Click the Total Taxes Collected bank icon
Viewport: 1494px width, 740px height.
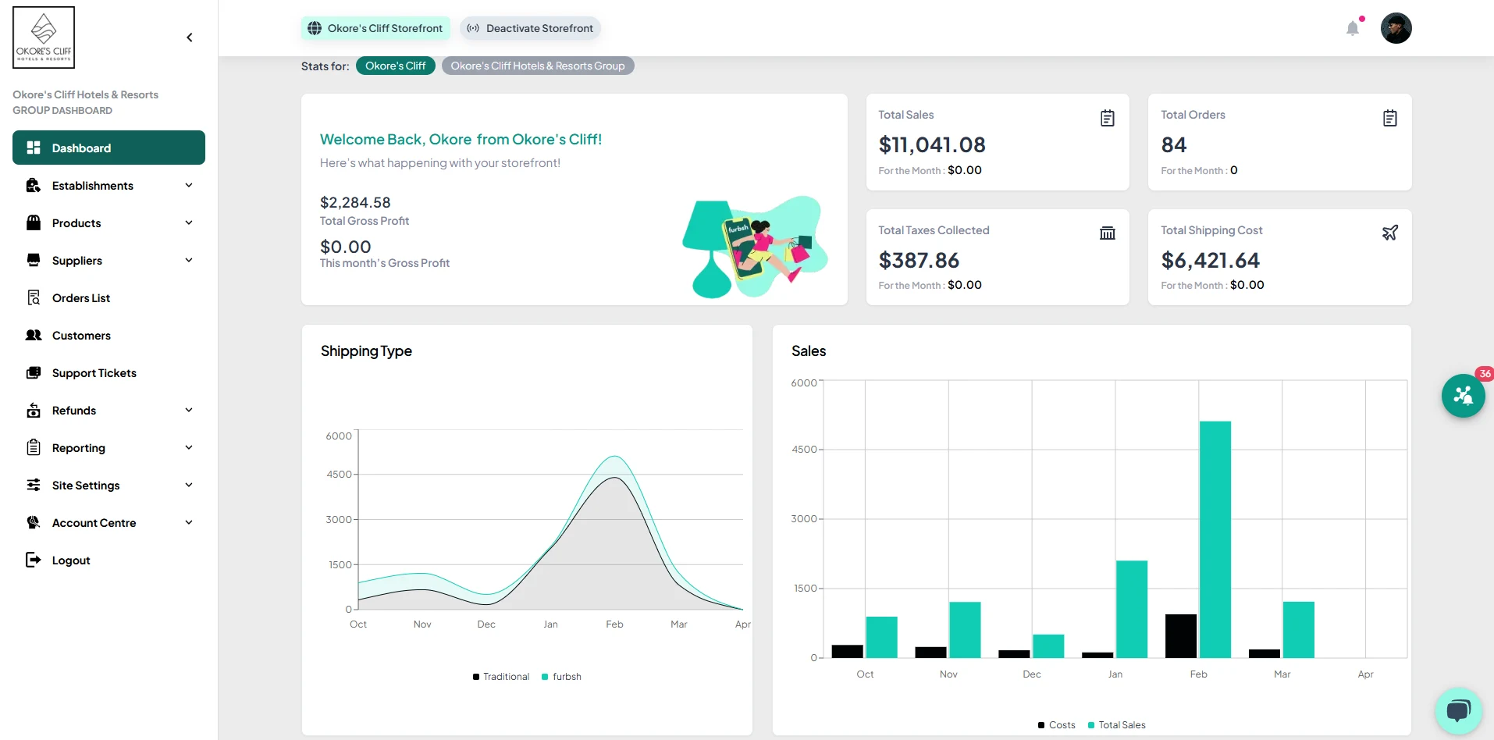[1107, 233]
